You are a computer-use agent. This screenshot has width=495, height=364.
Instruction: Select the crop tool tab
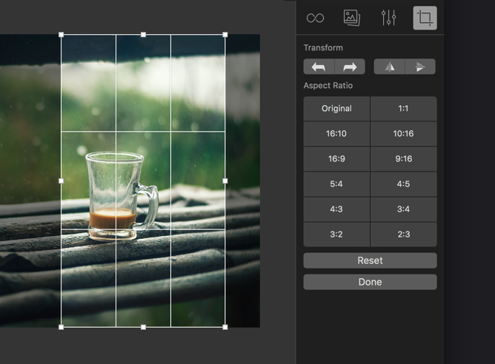pyautogui.click(x=425, y=18)
